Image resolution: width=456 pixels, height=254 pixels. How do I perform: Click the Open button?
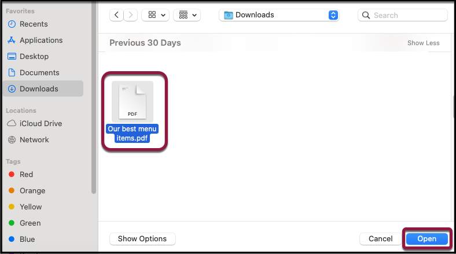click(x=426, y=239)
